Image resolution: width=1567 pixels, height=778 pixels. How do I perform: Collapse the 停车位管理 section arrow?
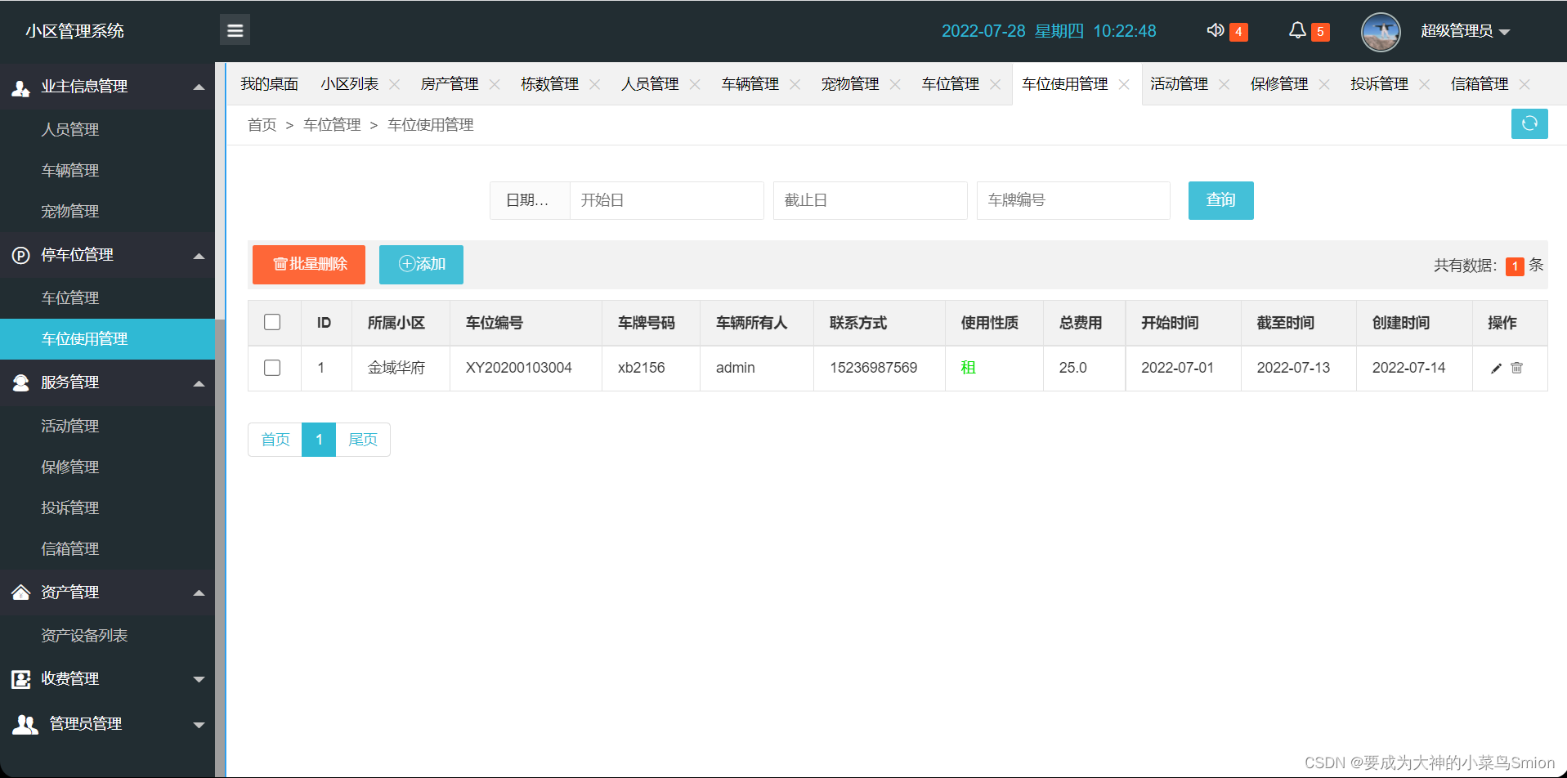(x=199, y=256)
